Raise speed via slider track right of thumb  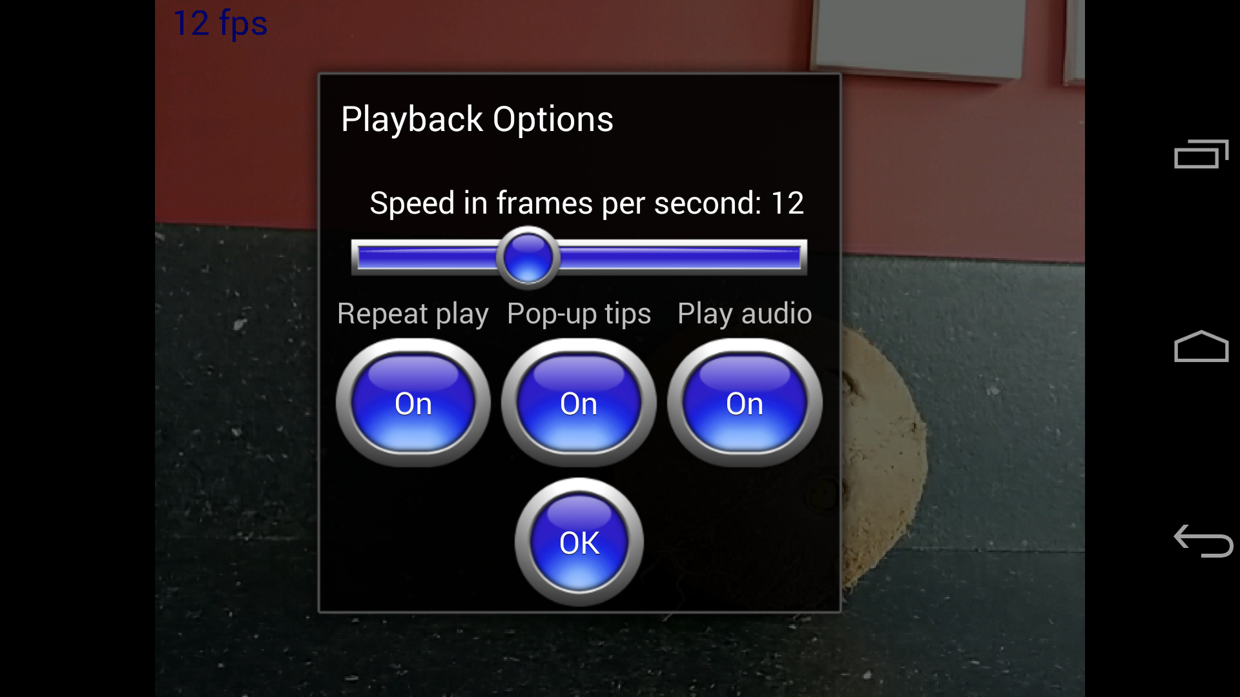click(x=681, y=258)
